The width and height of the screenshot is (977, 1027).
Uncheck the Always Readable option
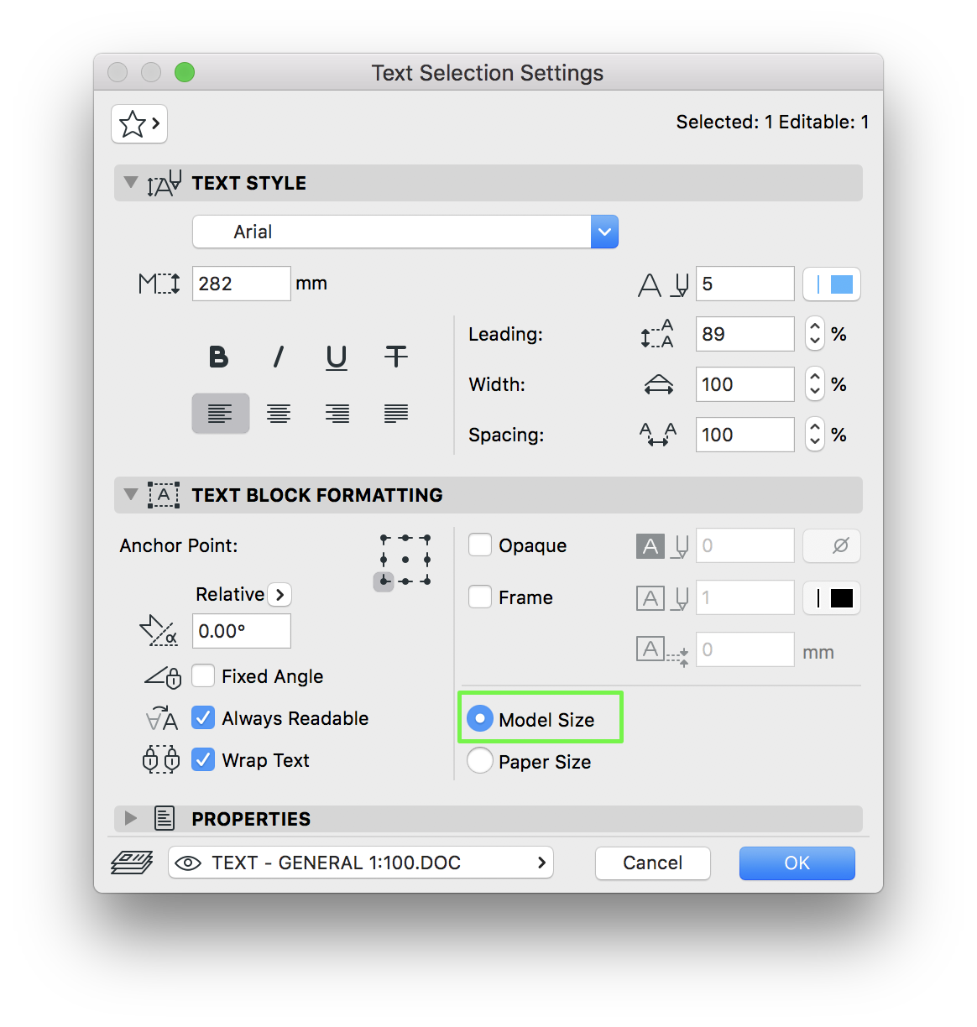(x=203, y=717)
